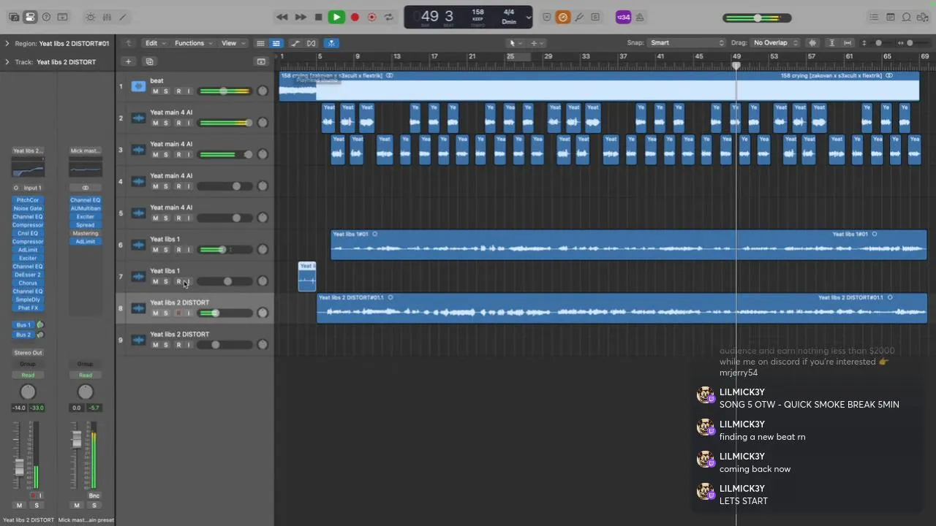The height and width of the screenshot is (526, 936).
Task: Toggle the purple Count-in 1234 button
Action: [x=623, y=17]
